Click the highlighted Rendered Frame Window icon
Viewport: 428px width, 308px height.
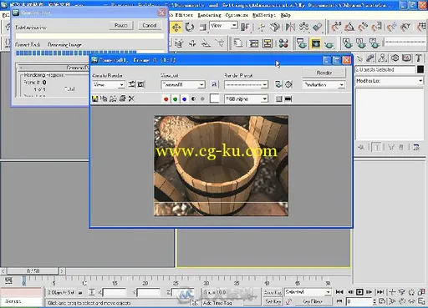coord(315,43)
